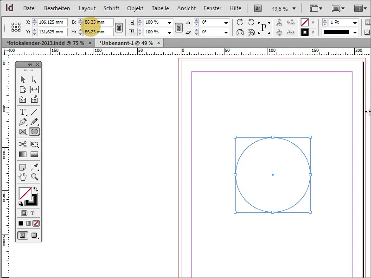Choose the Selection tool

(22, 79)
